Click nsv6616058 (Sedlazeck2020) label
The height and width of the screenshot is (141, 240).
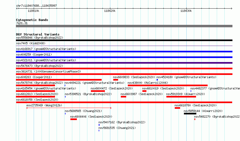(x=37, y=100)
